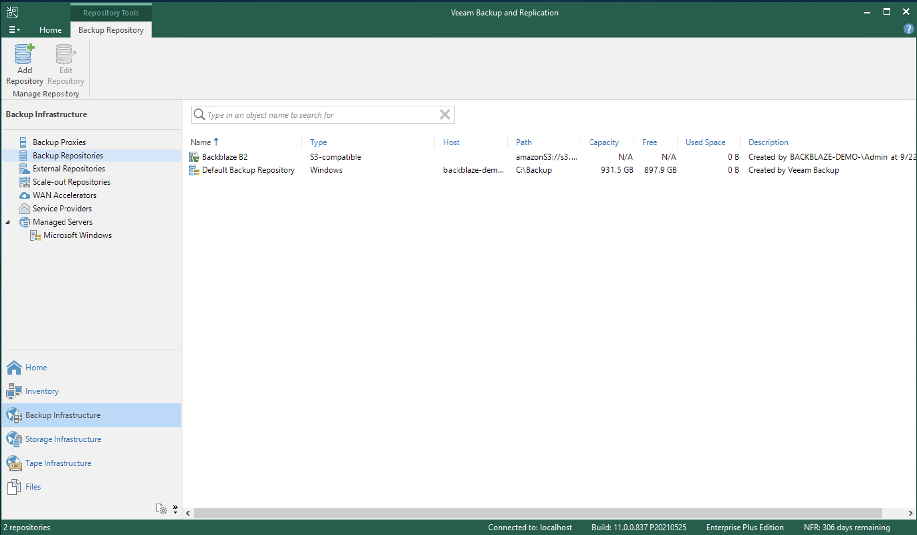Sort by the Path column header
The height and width of the screenshot is (535, 917).
coord(524,142)
